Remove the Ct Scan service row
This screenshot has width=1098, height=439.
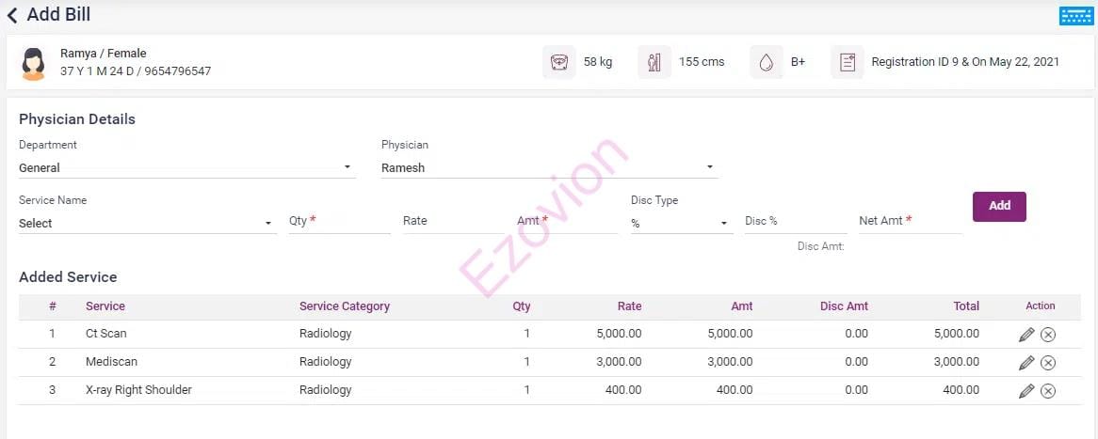coord(1047,335)
